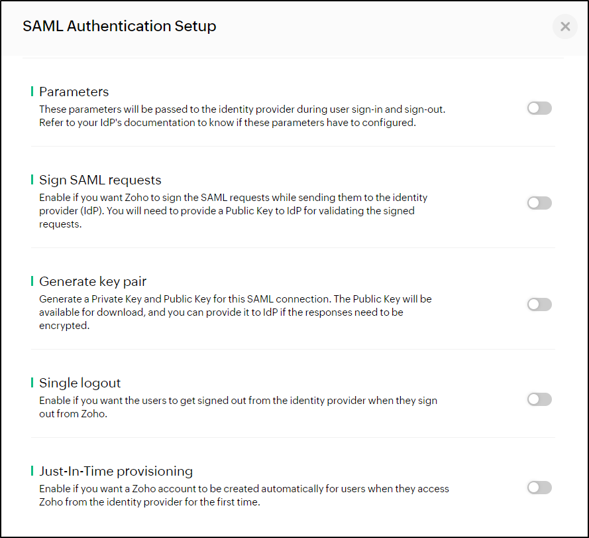Switch on Single logout

click(539, 399)
